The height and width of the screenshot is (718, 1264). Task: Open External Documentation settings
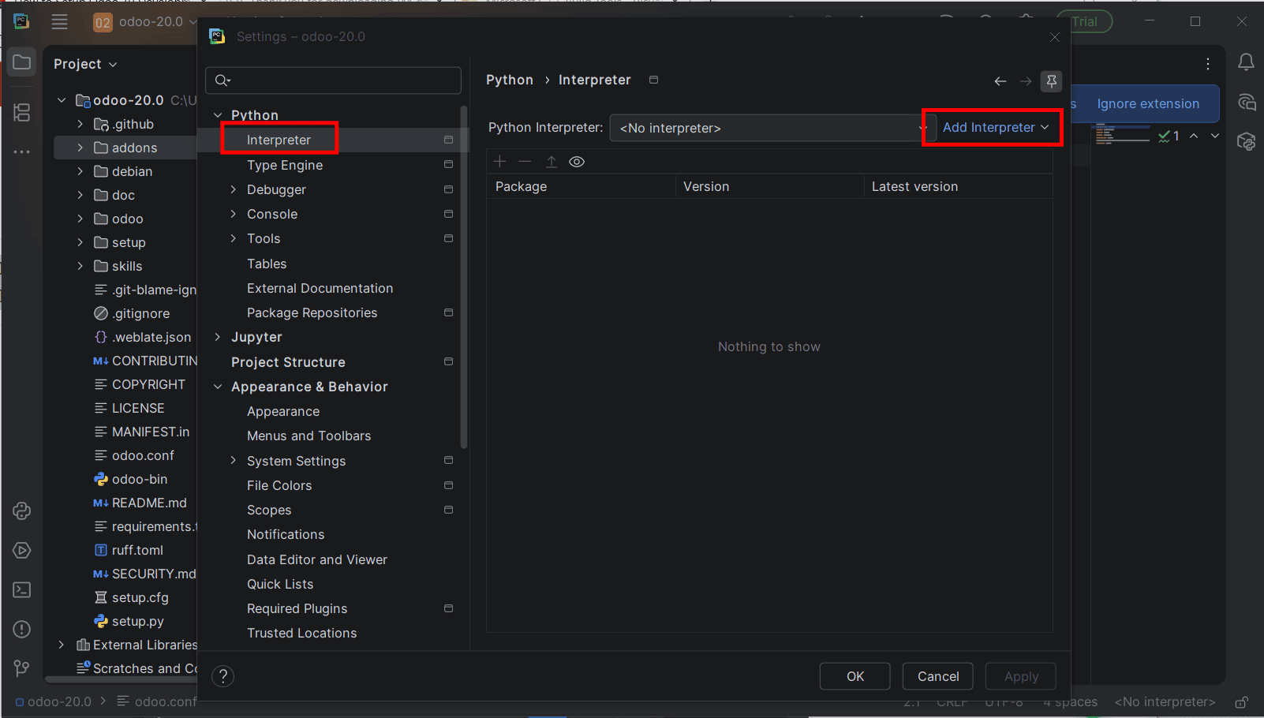point(320,288)
